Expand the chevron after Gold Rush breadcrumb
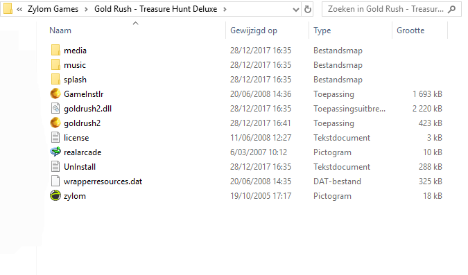 click(x=225, y=9)
